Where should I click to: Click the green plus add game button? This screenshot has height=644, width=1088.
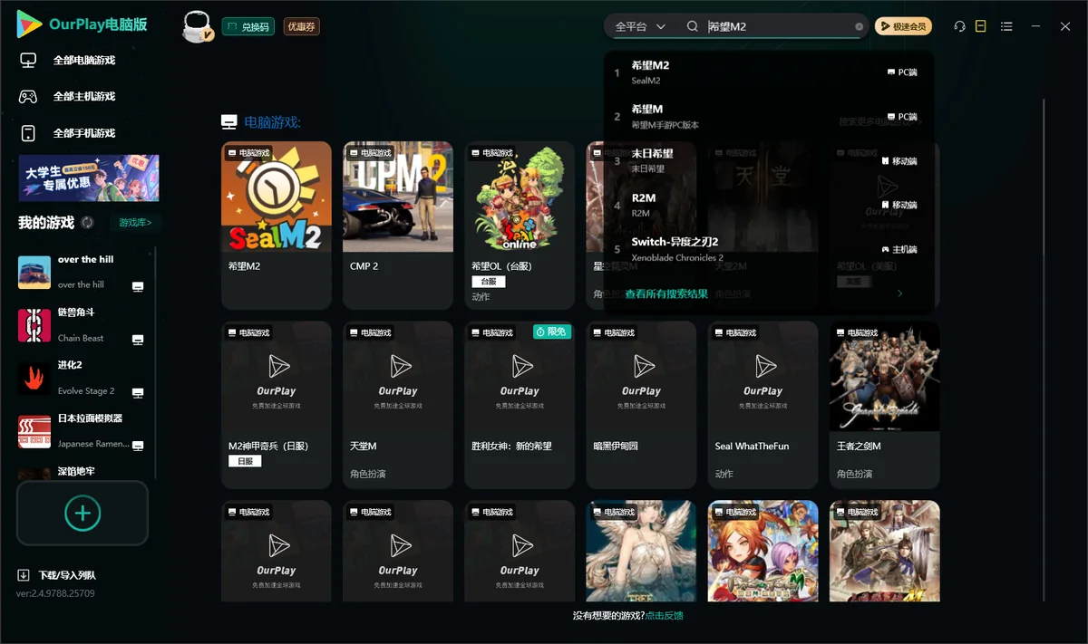click(82, 513)
